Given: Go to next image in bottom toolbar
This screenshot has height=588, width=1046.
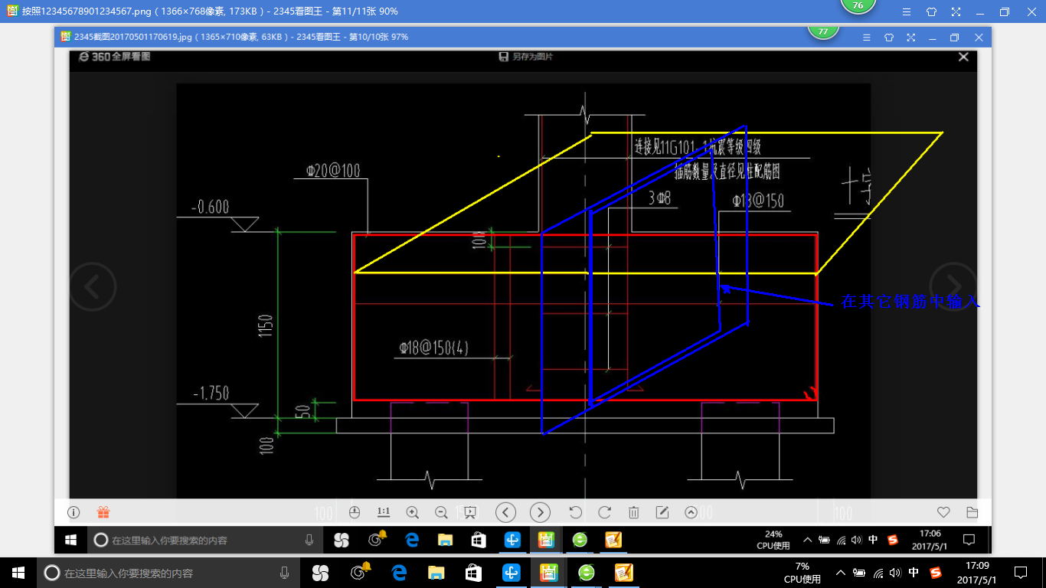Looking at the screenshot, I should click(x=540, y=512).
